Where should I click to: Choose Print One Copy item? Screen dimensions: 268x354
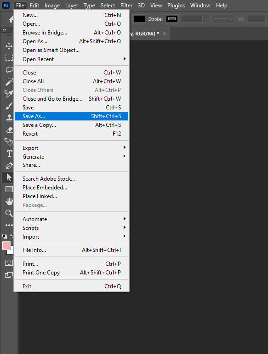click(x=71, y=273)
